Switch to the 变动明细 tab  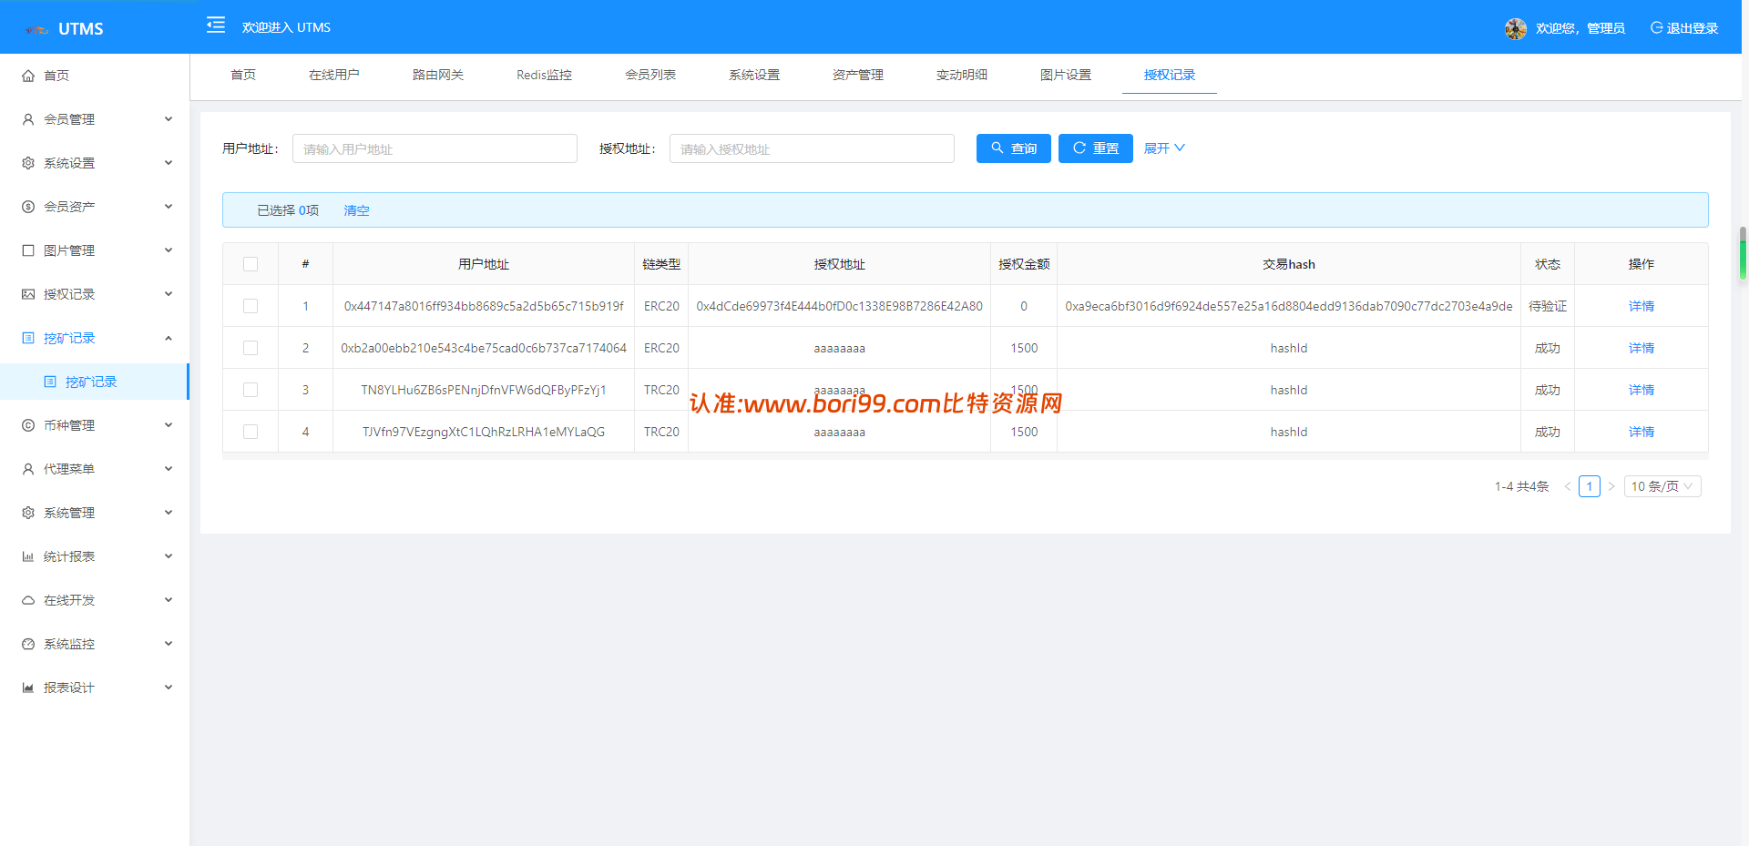pyautogui.click(x=962, y=75)
